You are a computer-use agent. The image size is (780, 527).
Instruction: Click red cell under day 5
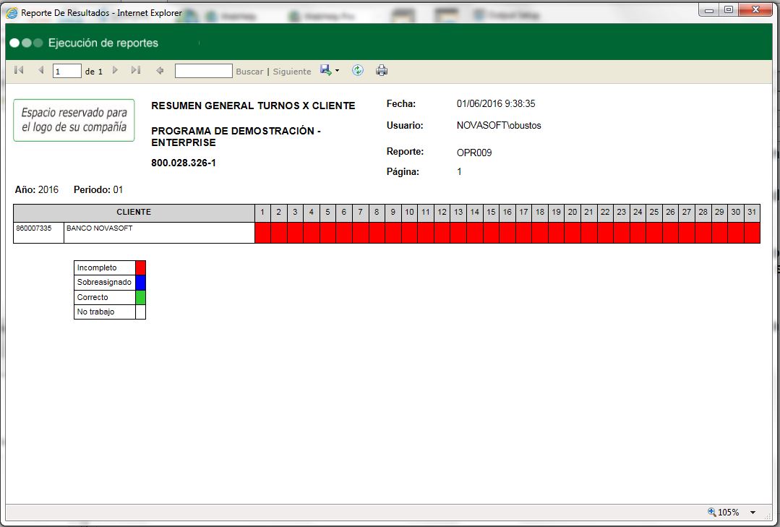coord(327,232)
